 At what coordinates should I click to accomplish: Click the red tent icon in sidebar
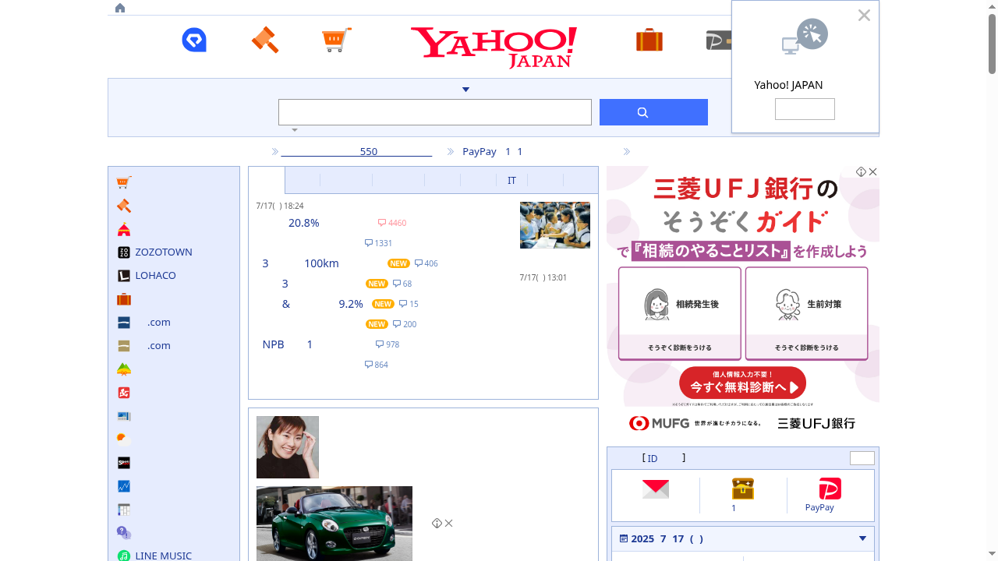click(x=124, y=229)
